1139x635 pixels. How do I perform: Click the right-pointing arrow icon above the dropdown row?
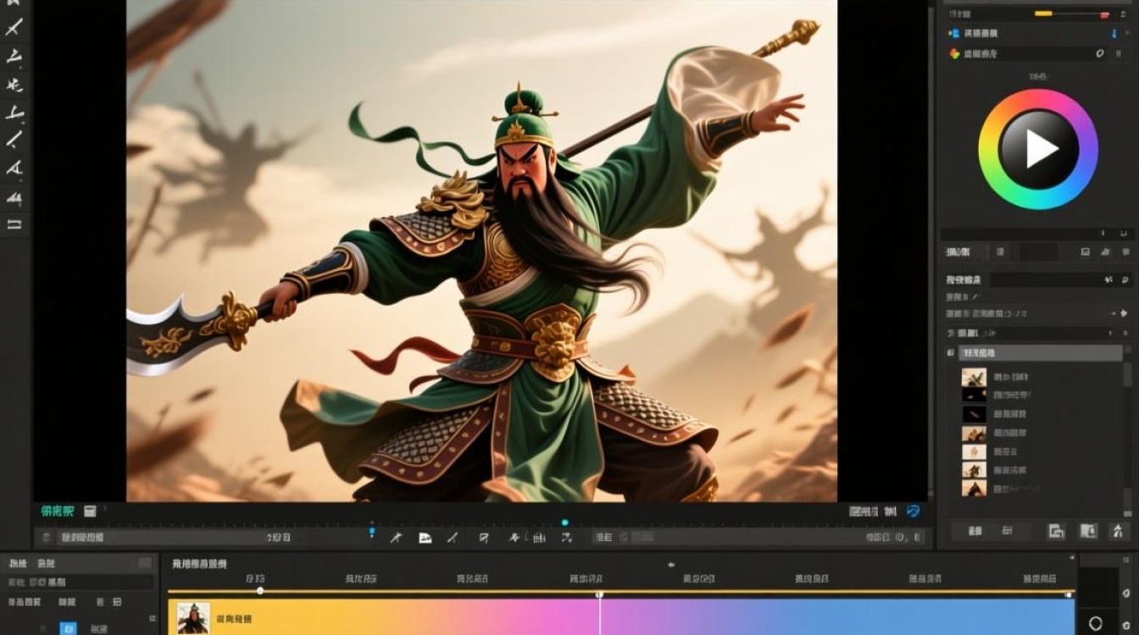[x=1124, y=314]
